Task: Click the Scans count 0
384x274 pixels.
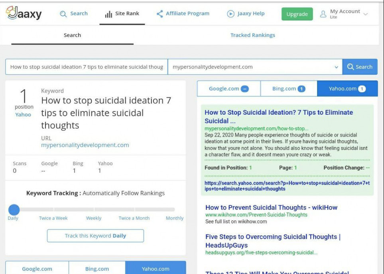Action: pyautogui.click(x=15, y=171)
